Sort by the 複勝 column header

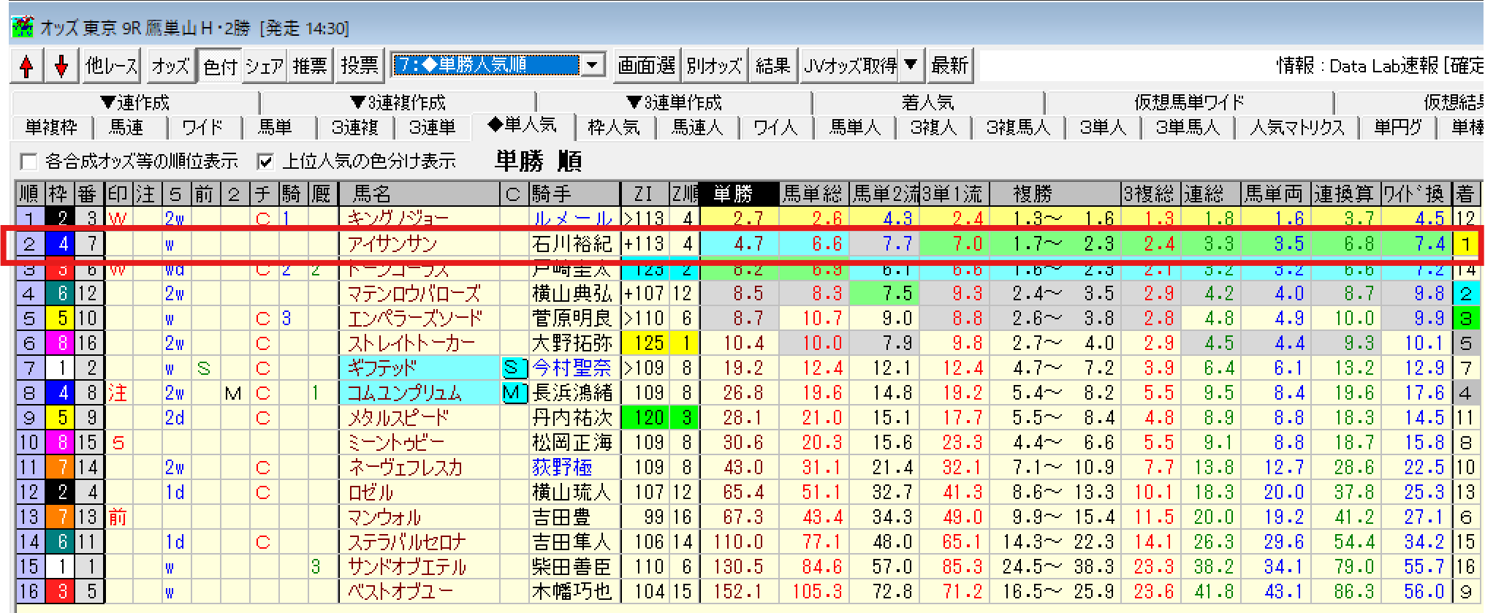coord(1033,194)
